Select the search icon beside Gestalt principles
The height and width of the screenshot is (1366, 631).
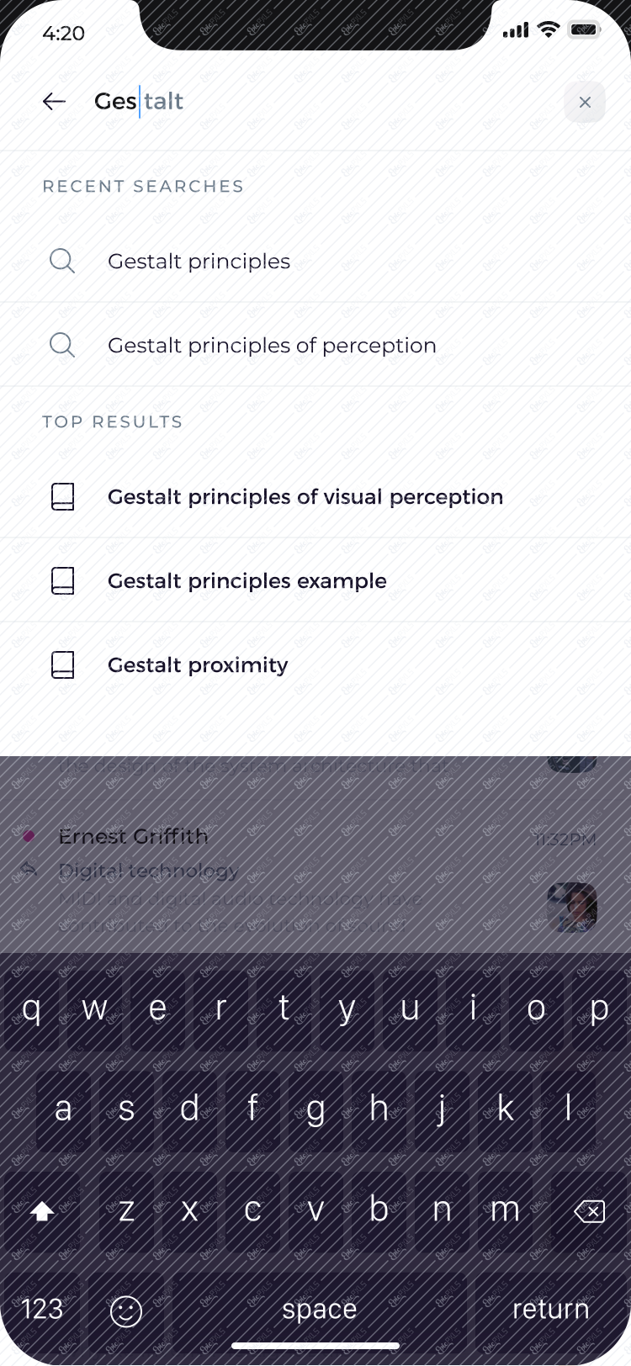pyautogui.click(x=62, y=261)
